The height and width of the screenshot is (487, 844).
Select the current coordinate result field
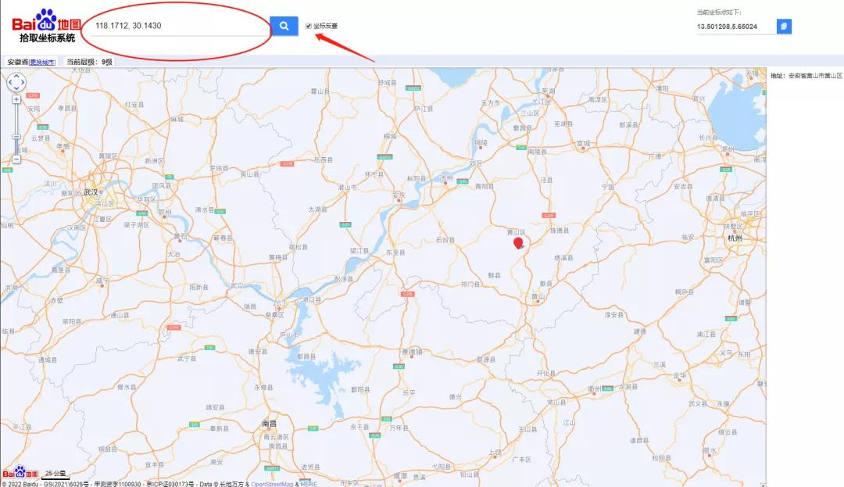point(736,27)
